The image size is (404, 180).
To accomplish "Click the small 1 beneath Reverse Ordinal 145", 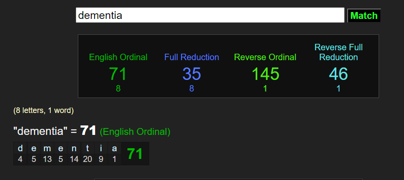I will tap(265, 88).
